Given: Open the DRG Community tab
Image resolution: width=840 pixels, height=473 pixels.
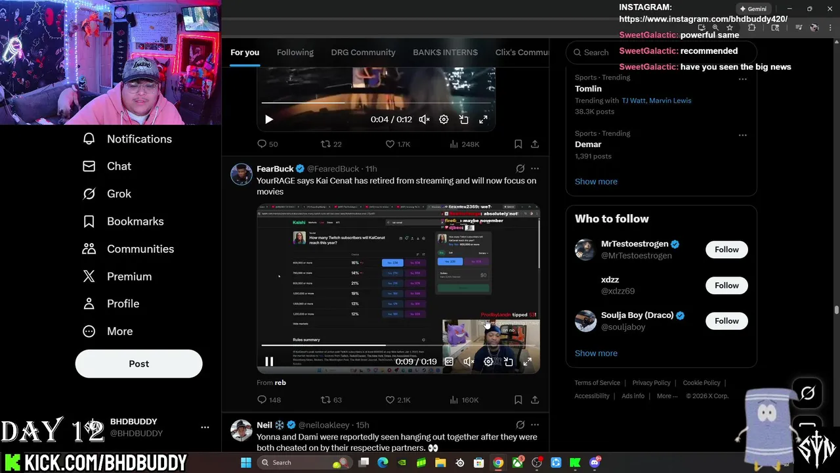Looking at the screenshot, I should 363,53.
